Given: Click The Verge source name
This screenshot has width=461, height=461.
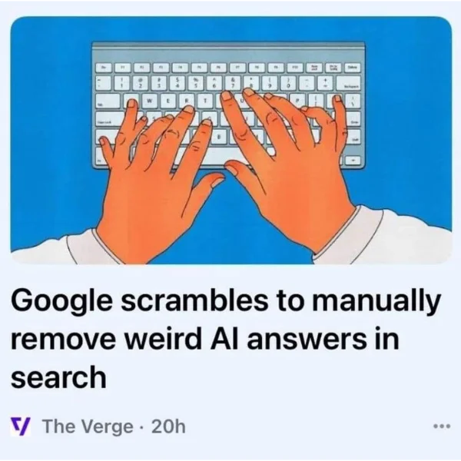Looking at the screenshot, I should coord(88,426).
